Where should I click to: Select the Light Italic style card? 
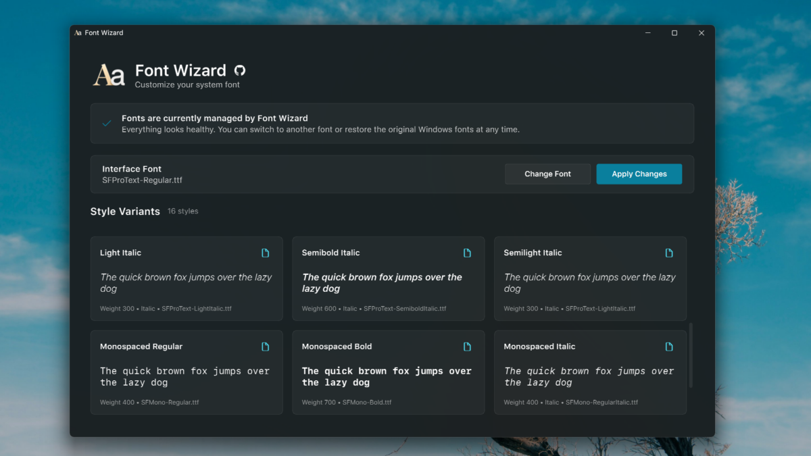[x=187, y=278]
